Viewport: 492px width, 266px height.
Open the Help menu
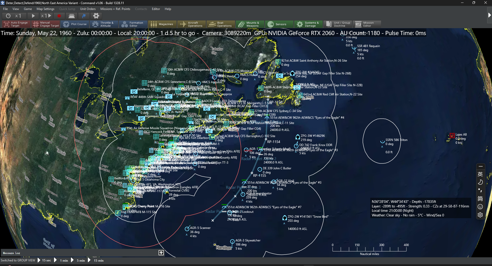pos(168,9)
